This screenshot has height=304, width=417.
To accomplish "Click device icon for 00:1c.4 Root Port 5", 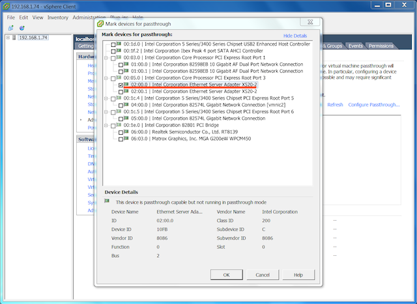I will (119, 98).
